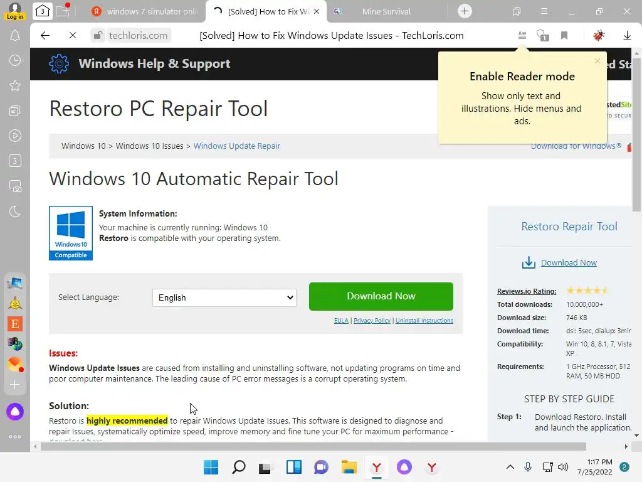Open browsing history clock icon
This screenshot has height=482, width=642.
15,61
